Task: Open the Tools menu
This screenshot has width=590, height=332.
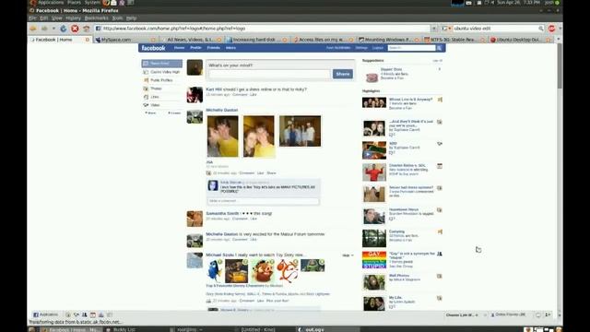Action: [117, 18]
